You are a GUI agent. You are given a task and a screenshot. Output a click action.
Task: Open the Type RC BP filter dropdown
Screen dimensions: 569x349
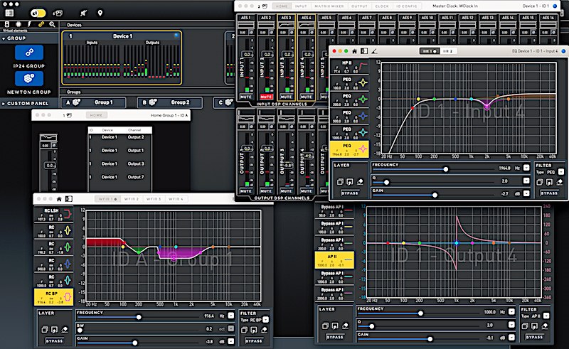click(265, 320)
